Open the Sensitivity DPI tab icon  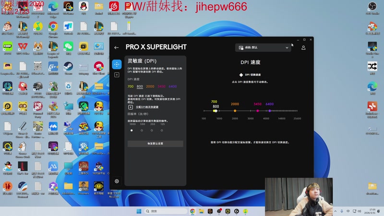(x=117, y=64)
